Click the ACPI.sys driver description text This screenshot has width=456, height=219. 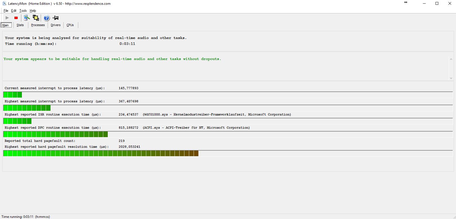click(196, 128)
